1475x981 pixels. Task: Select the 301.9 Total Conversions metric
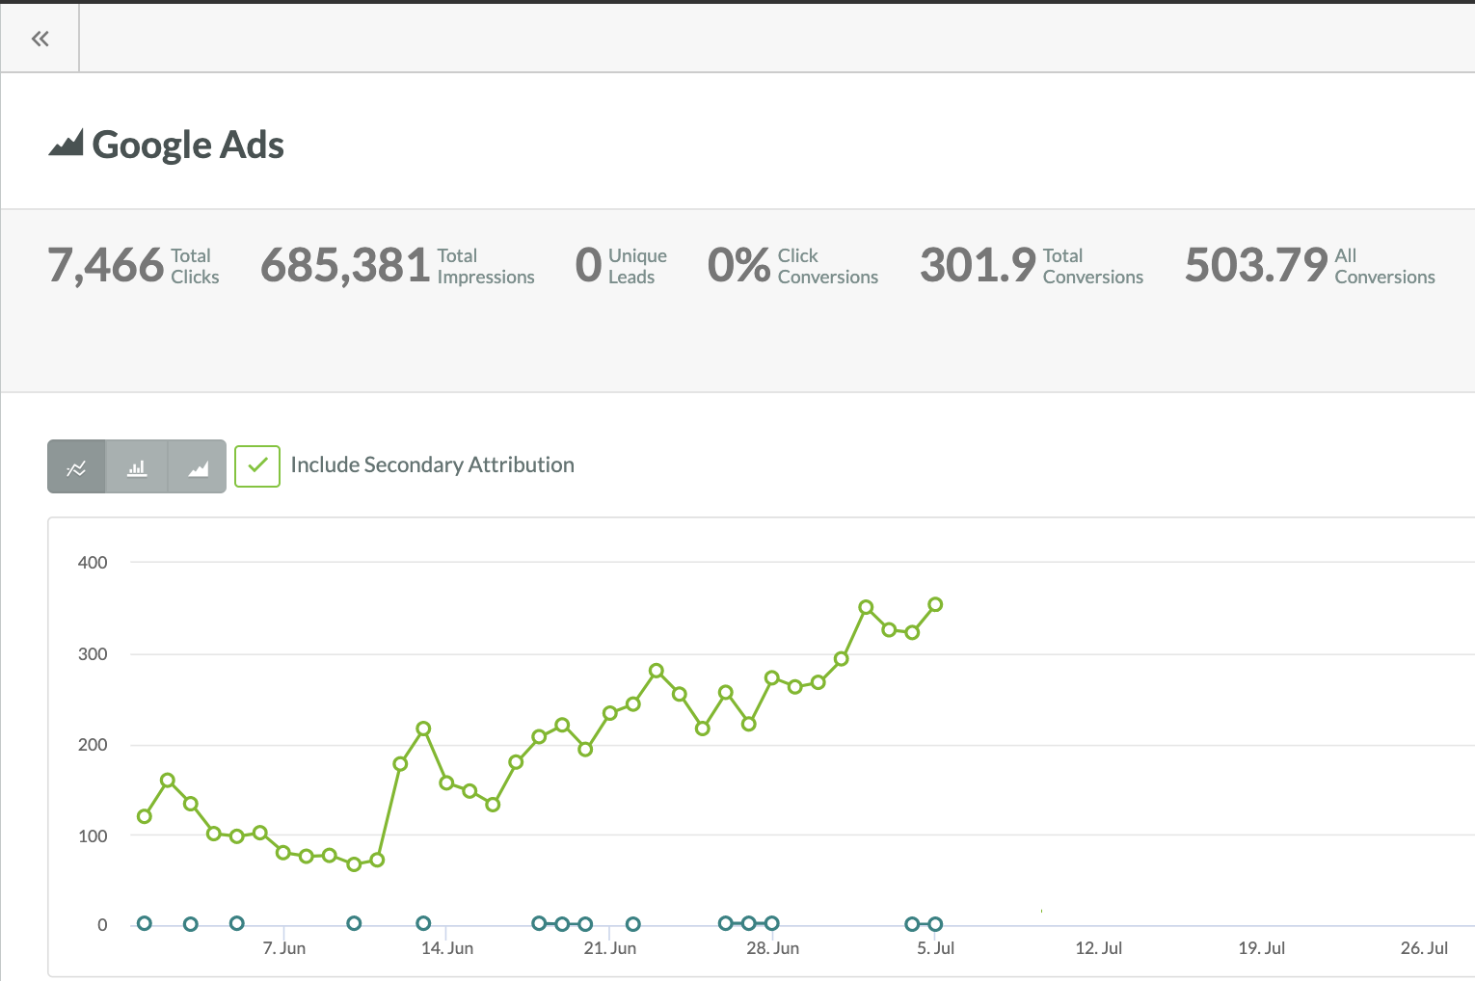pyautogui.click(x=1032, y=265)
